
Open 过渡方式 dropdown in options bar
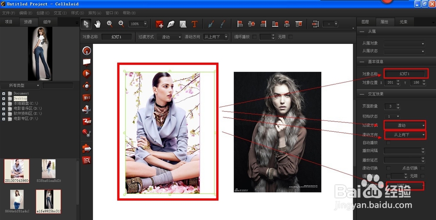click(169, 37)
